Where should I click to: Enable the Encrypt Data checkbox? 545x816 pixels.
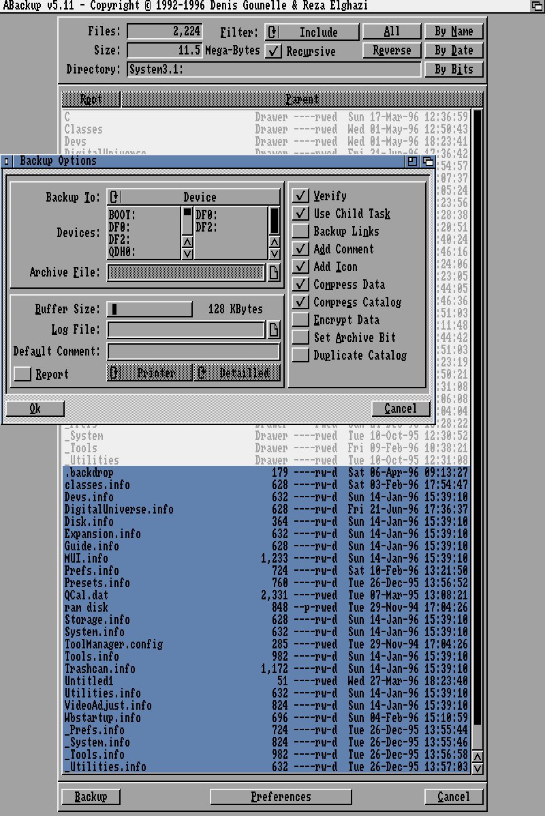point(300,320)
